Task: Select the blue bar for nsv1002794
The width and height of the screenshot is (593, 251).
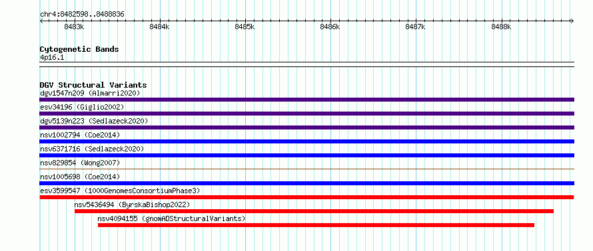Action: point(306,141)
